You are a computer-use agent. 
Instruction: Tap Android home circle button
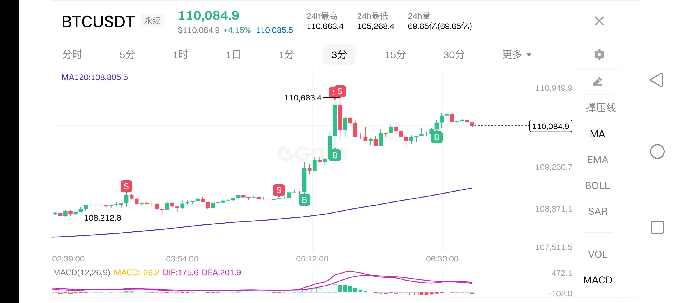[657, 152]
